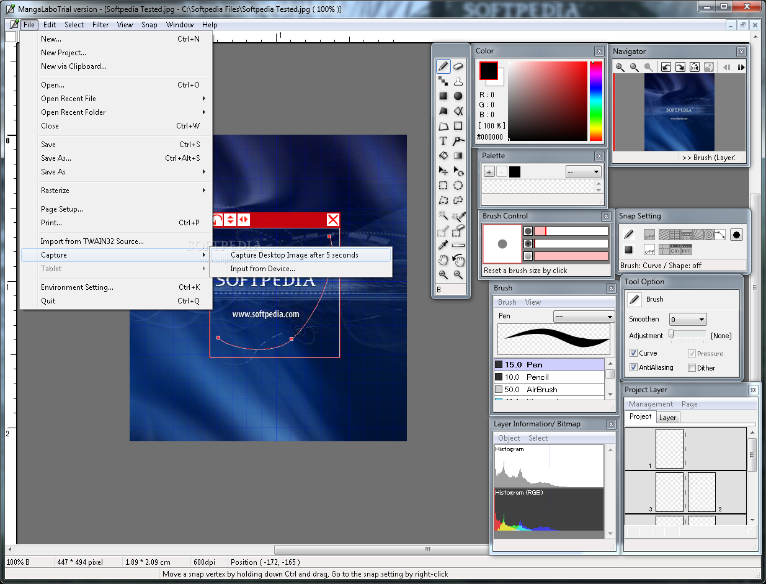Choose Input from Device menu item
The width and height of the screenshot is (766, 584).
pyautogui.click(x=301, y=269)
